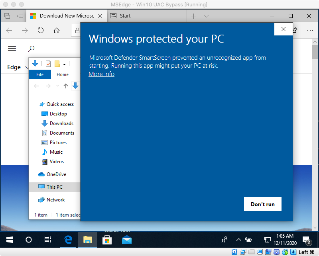Click Edge icon on taskbar
Image resolution: width=319 pixels, height=256 pixels.
[68, 240]
